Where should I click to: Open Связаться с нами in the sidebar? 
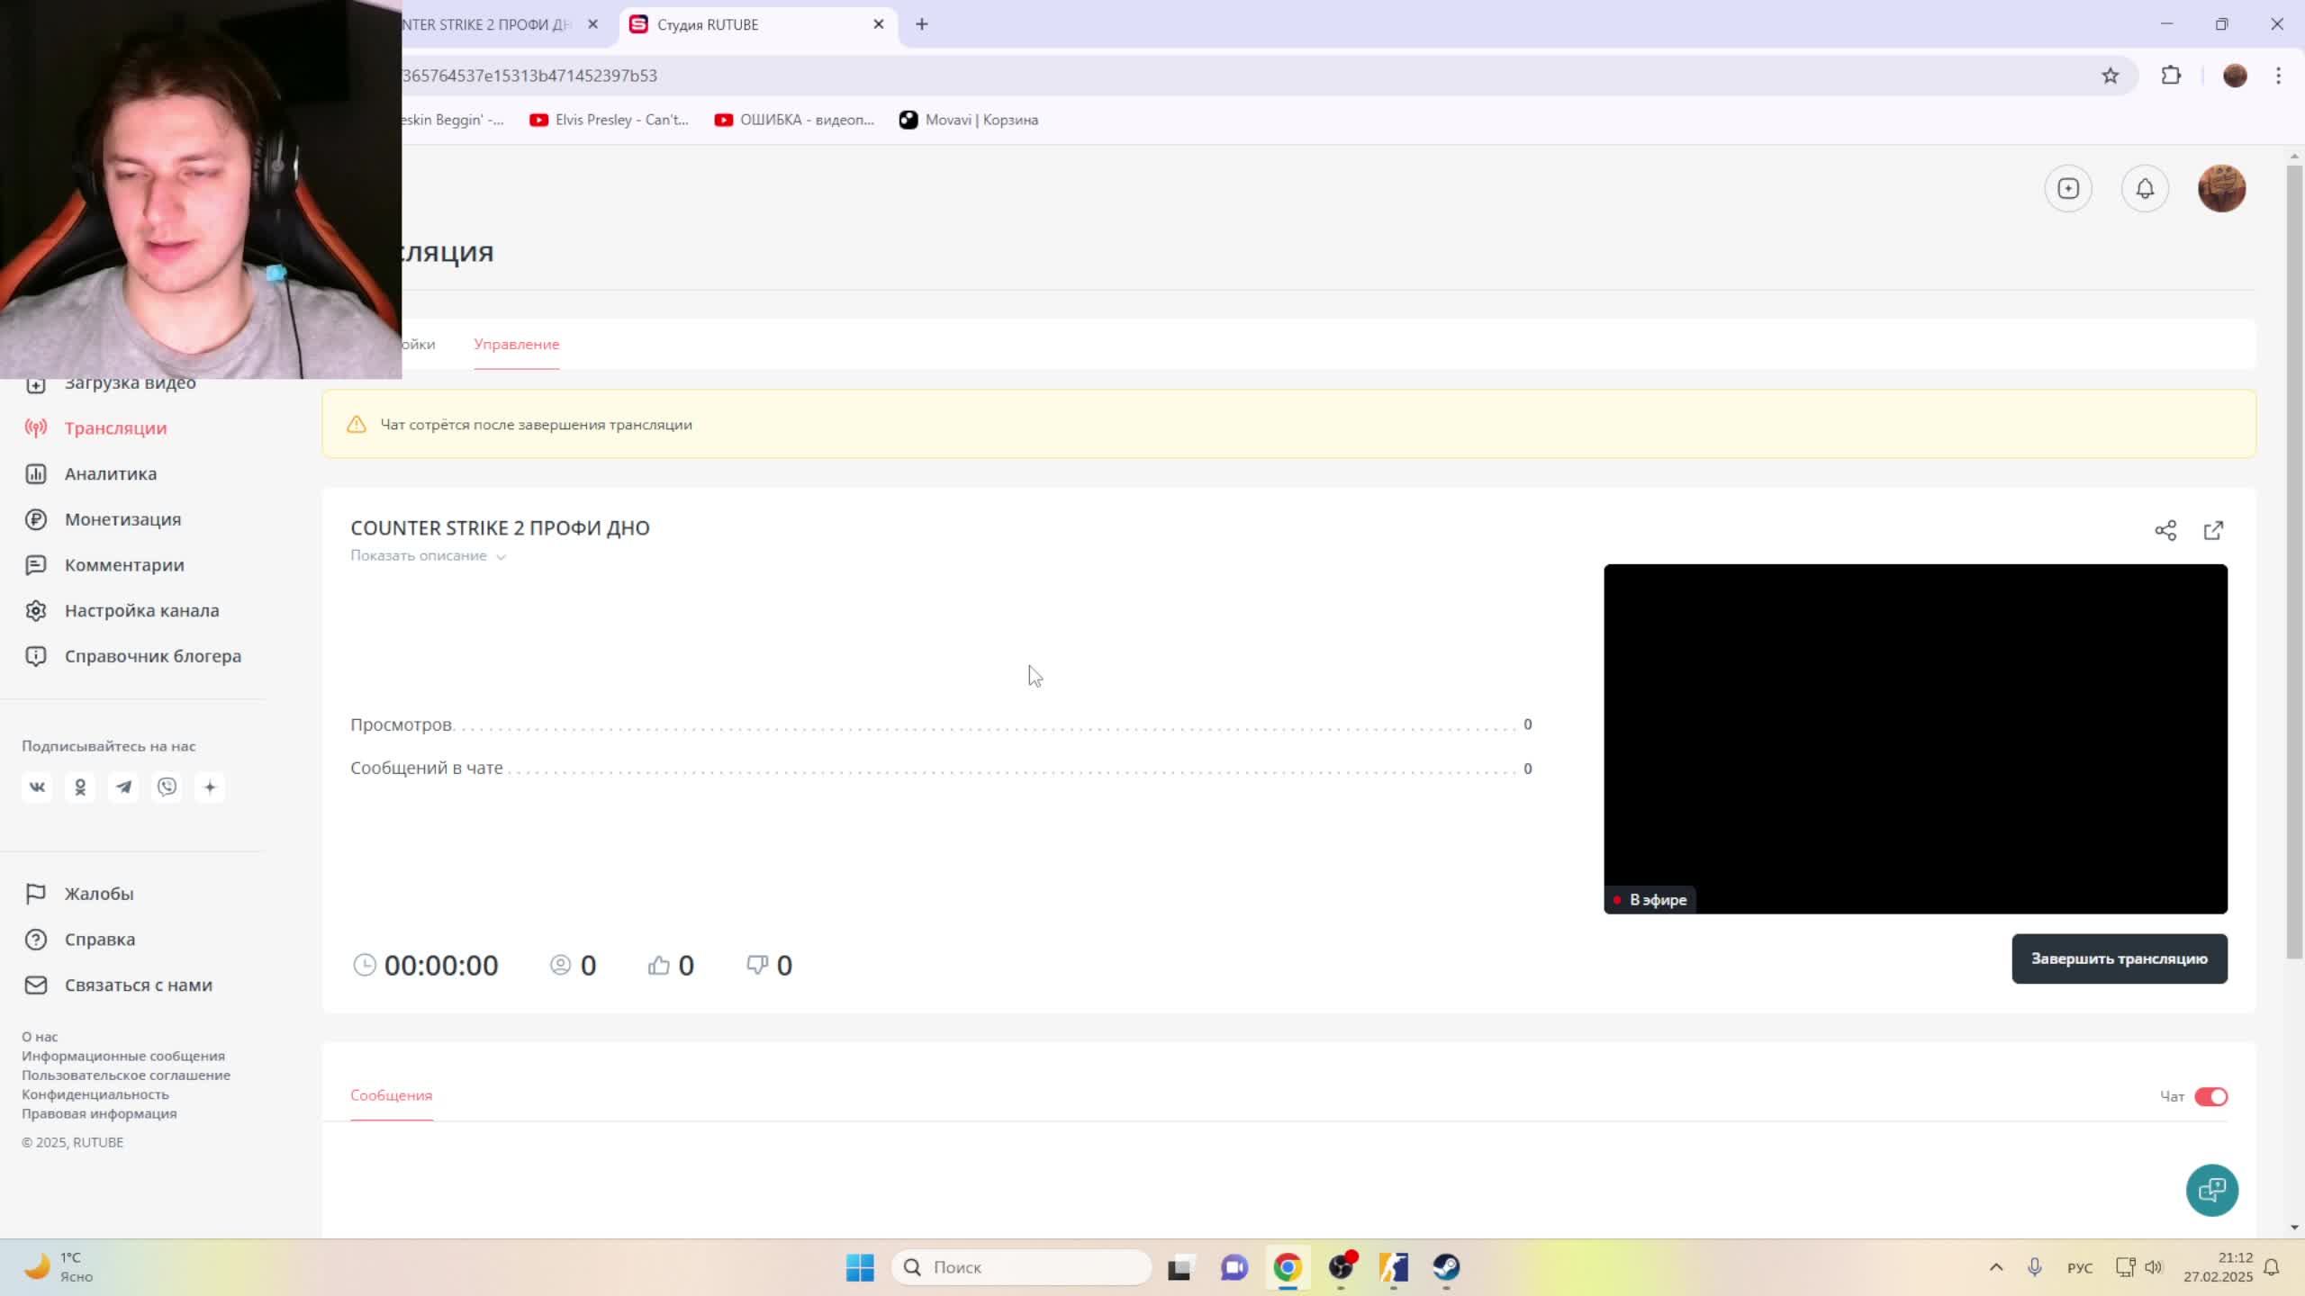coord(138,985)
